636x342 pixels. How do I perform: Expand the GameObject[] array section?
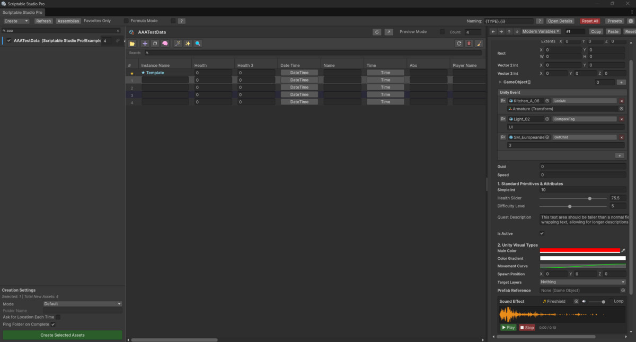point(499,82)
